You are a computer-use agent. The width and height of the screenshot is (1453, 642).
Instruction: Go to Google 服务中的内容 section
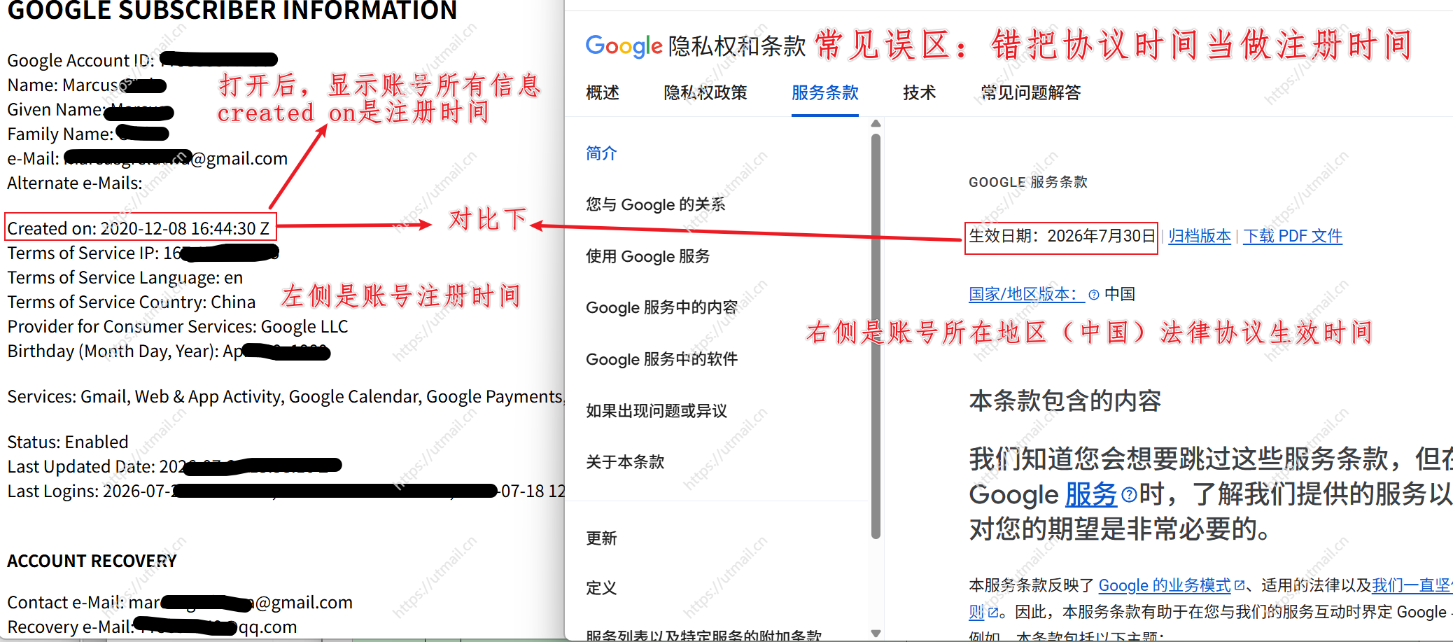(x=662, y=307)
